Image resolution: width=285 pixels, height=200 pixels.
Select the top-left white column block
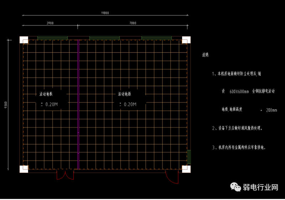pyautogui.click(x=24, y=40)
